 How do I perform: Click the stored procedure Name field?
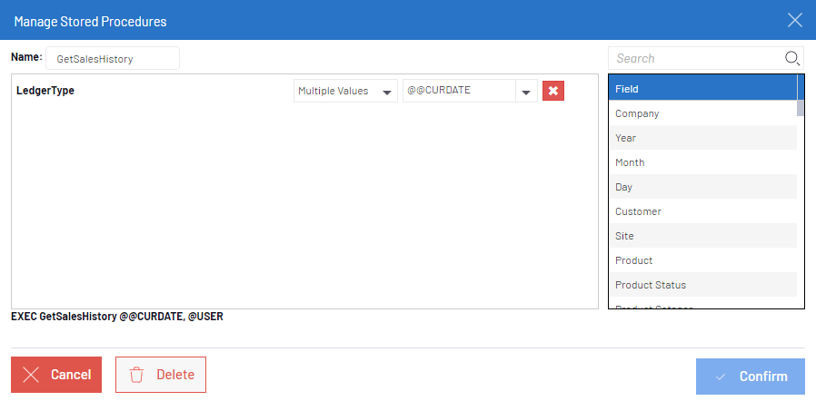click(112, 58)
